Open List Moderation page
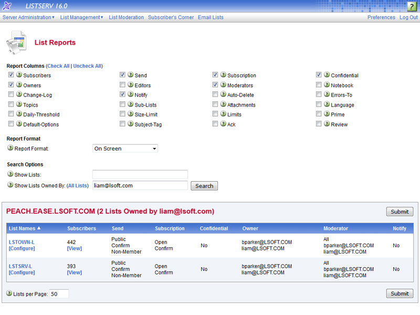The image size is (420, 315). (x=126, y=17)
